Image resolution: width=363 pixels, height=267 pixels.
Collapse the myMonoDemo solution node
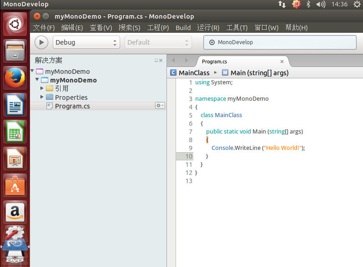[x=32, y=71]
